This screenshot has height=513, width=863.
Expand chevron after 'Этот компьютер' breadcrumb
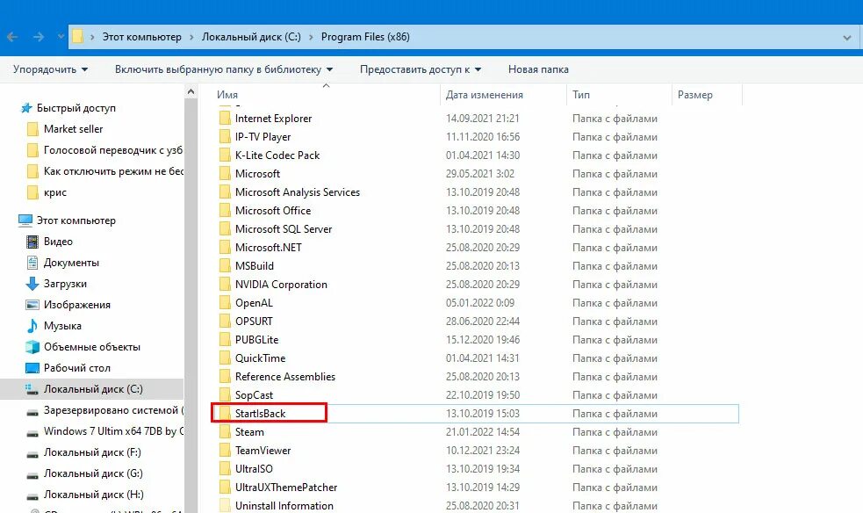(191, 37)
